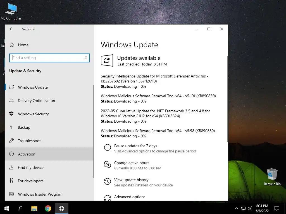Close the Settings window

click(221, 29)
